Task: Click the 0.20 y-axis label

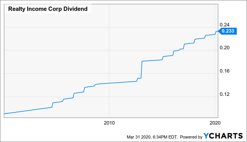Action: tap(224, 48)
